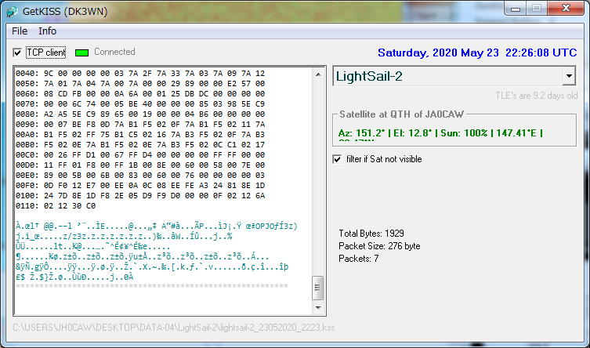Screen dimensions: 590x348
Task: Click the GetKISS application icon in title bar
Action: pyautogui.click(x=12, y=12)
